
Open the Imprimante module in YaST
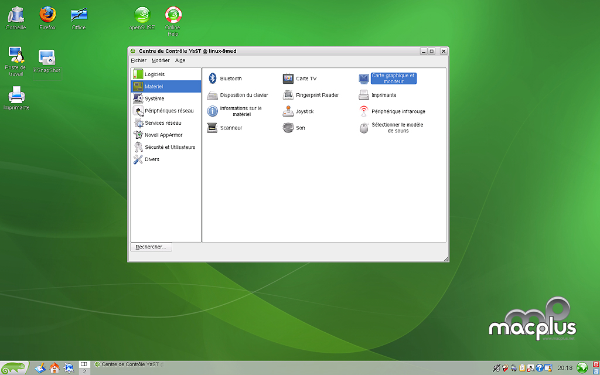pos(378,95)
